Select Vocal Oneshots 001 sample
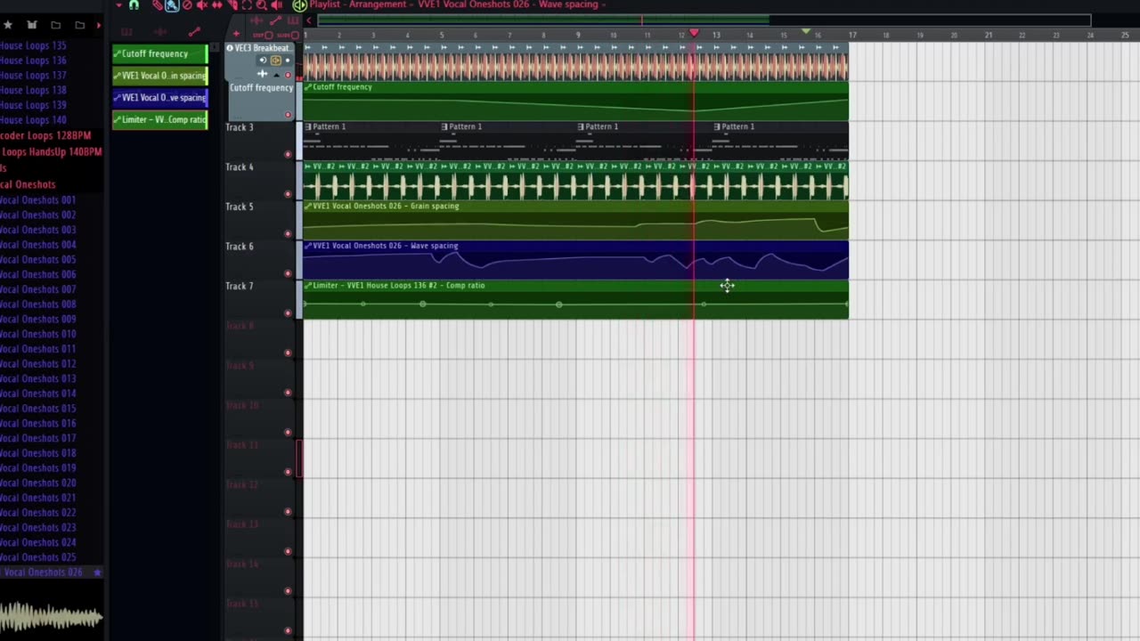Screen dimensions: 1140x641 pyautogui.click(x=37, y=200)
